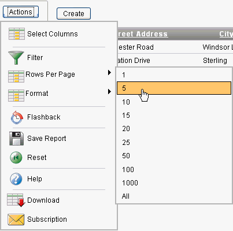Click the 'ation Drive' address cell
The height and width of the screenshot is (231, 233).
coord(134,61)
